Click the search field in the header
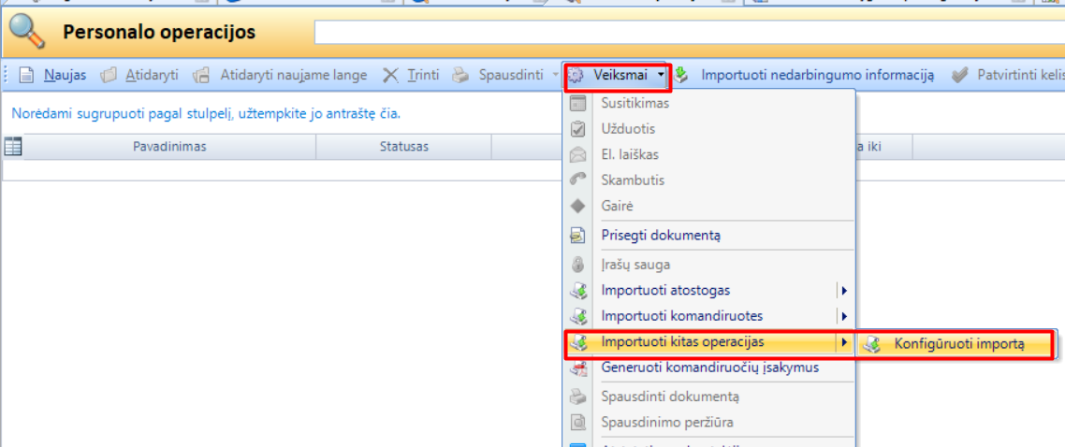The image size is (1065, 447). [688, 33]
